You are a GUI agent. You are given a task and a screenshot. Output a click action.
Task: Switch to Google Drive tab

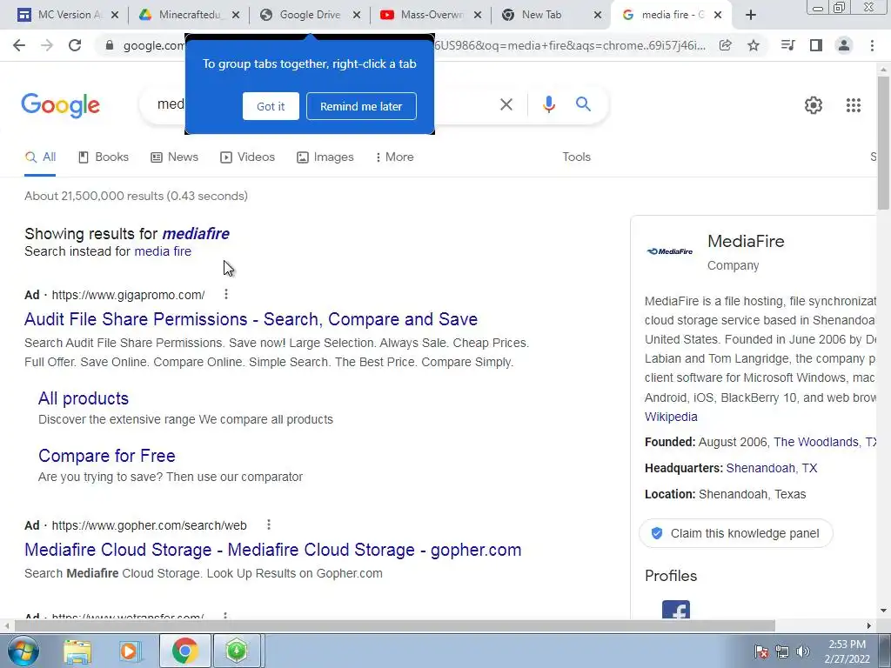(x=310, y=15)
